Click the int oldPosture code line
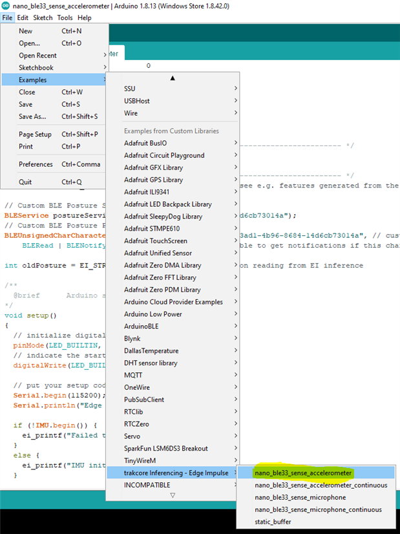Screen dimensions: 400x534 pyautogui.click(x=55, y=266)
